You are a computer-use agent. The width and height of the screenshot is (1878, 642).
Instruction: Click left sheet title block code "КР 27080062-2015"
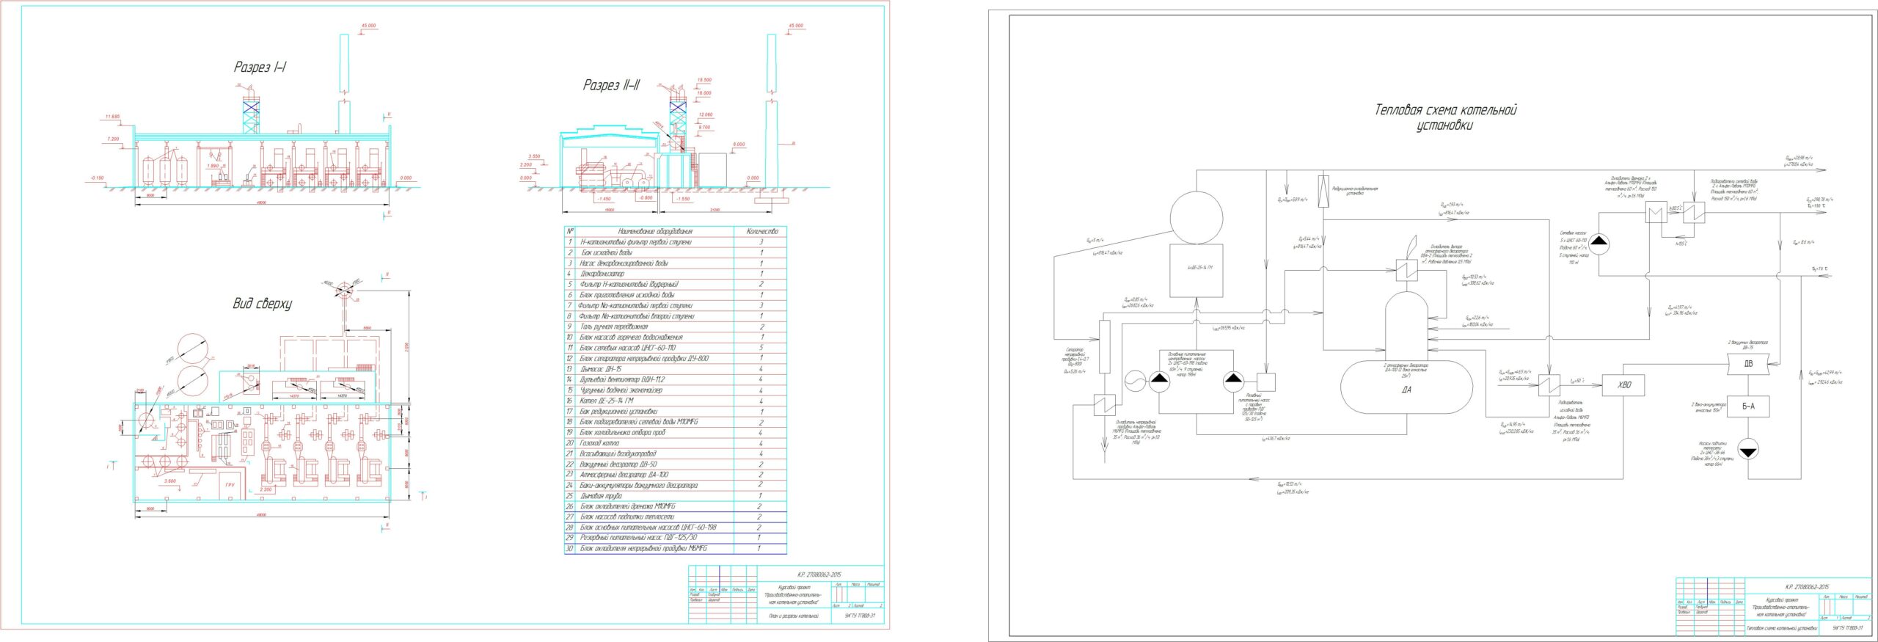pos(819,574)
